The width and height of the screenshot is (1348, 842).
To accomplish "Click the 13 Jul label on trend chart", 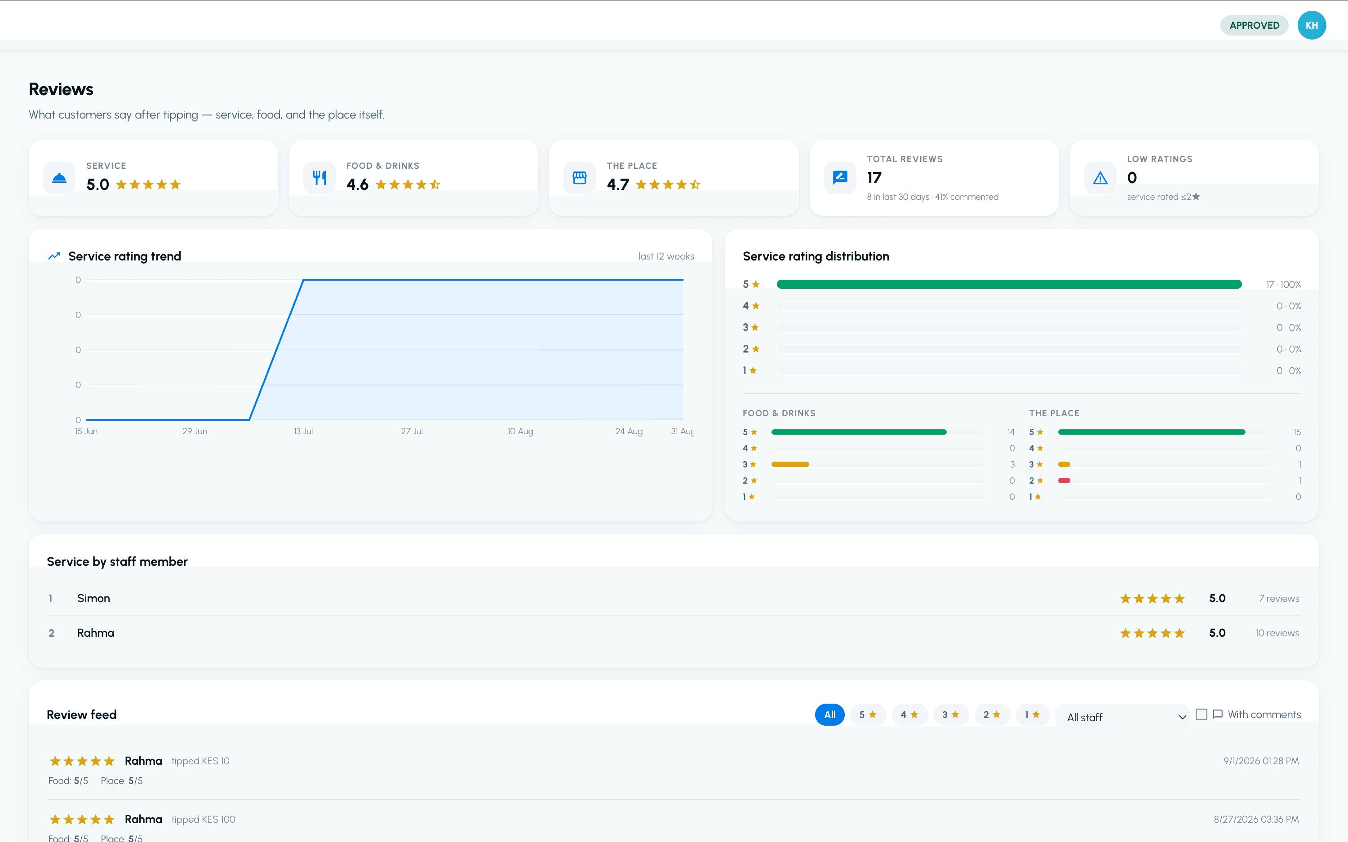I will pyautogui.click(x=303, y=432).
